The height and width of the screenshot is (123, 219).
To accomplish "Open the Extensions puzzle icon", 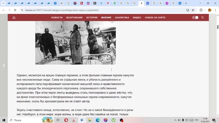I will pos(201,10).
